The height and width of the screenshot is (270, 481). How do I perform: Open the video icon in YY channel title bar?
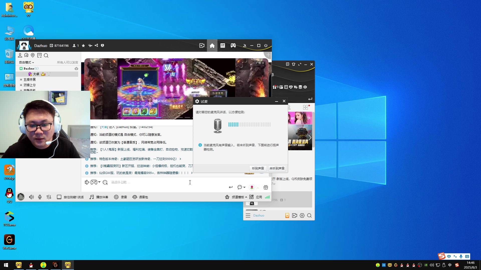tap(202, 45)
